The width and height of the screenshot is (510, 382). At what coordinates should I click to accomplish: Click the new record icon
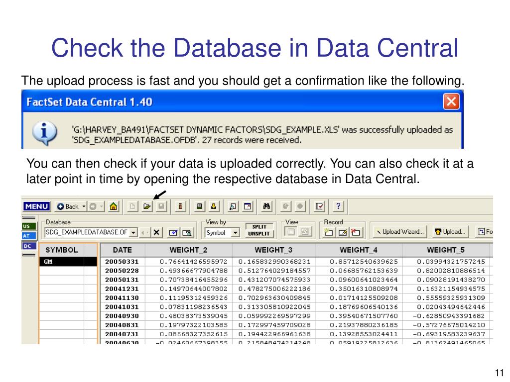(x=329, y=233)
